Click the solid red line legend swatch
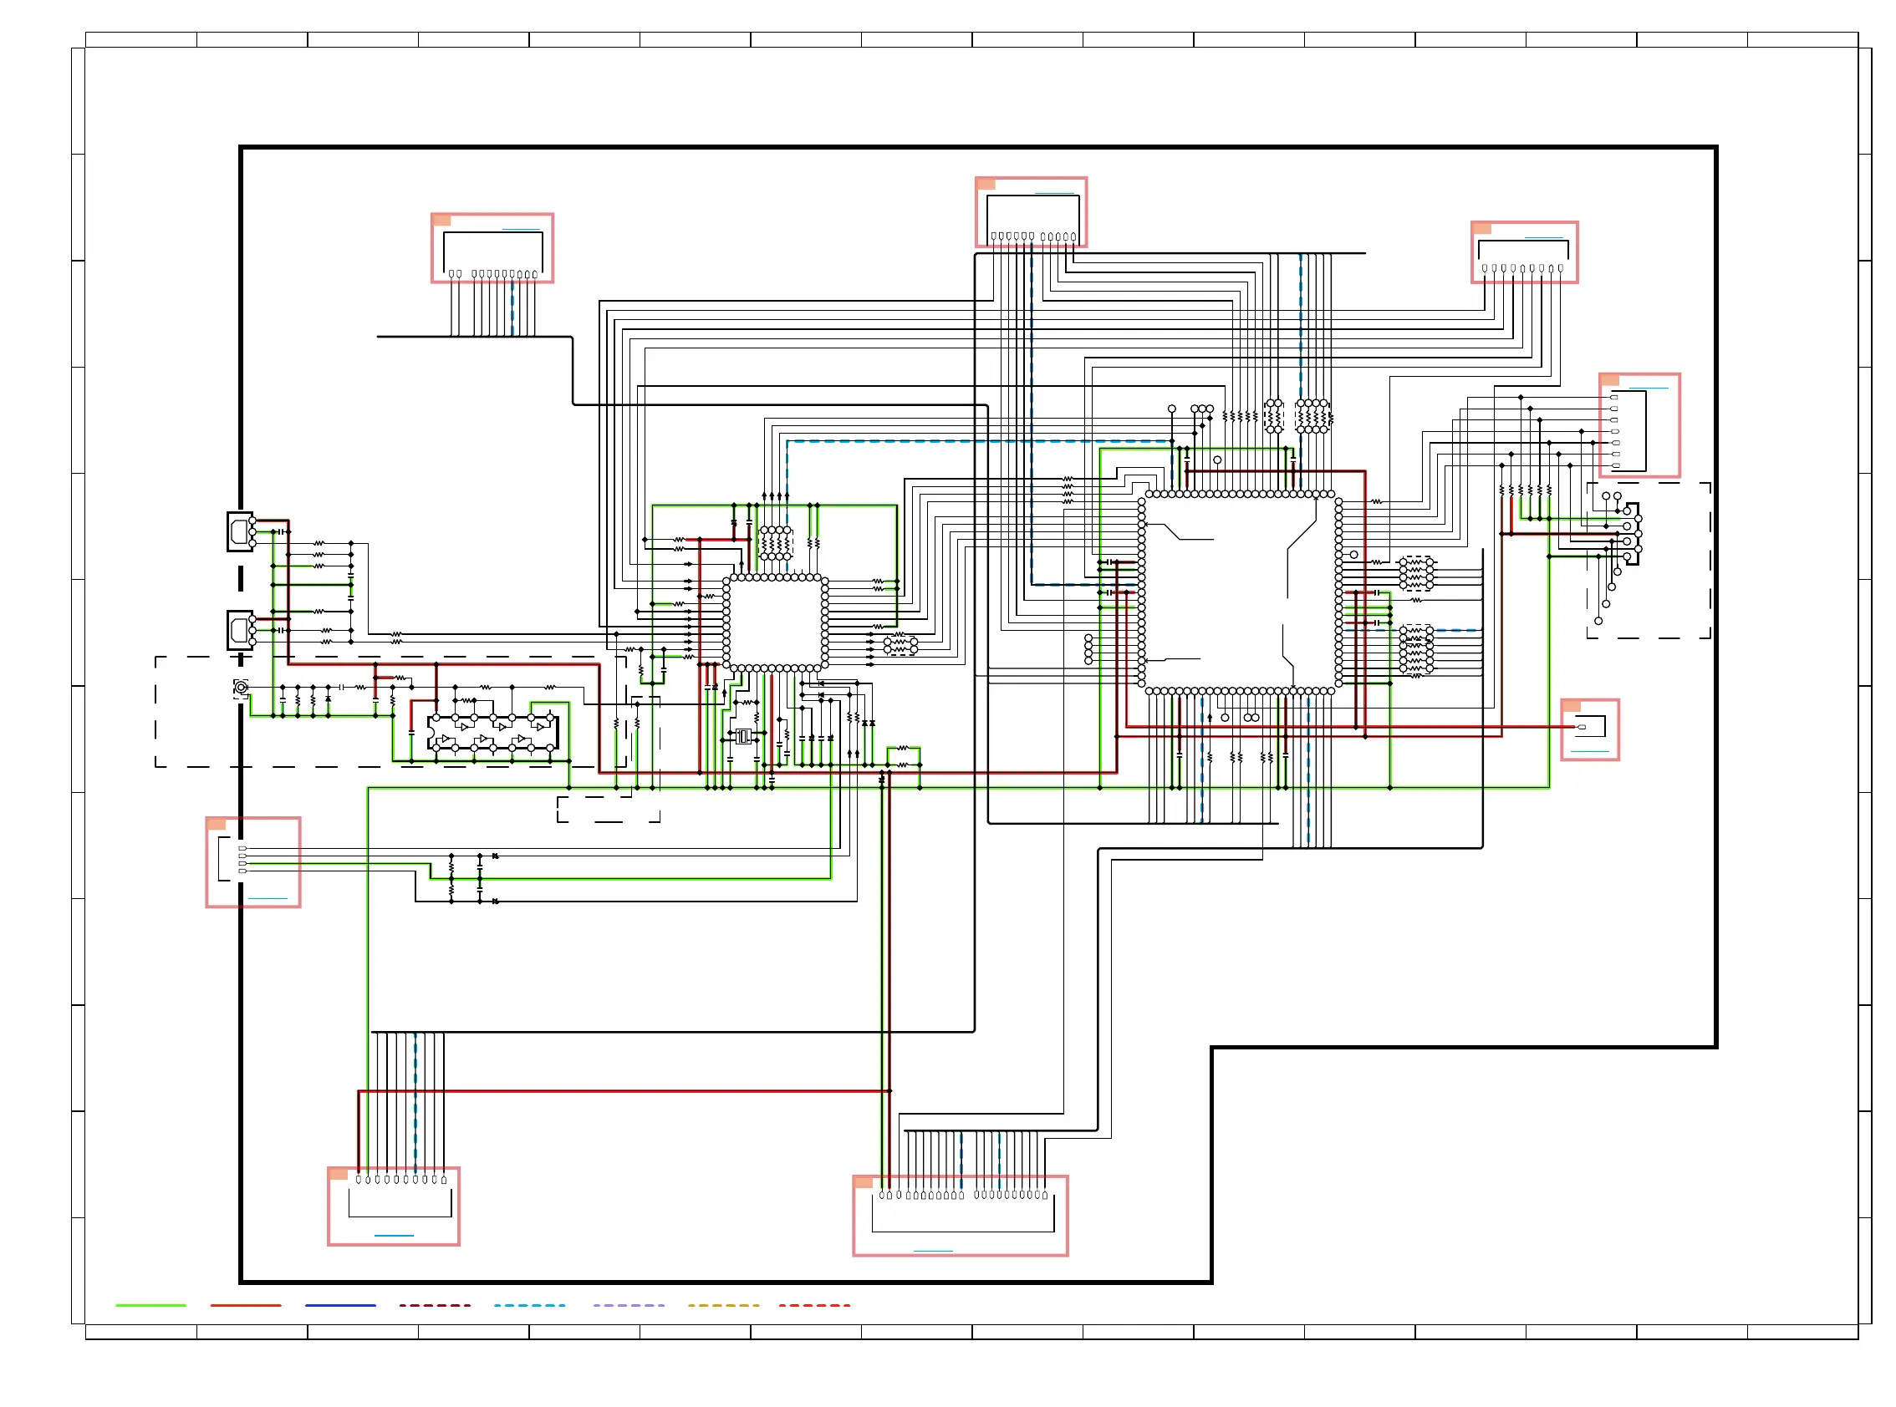The width and height of the screenshot is (1896, 1407). click(246, 1305)
